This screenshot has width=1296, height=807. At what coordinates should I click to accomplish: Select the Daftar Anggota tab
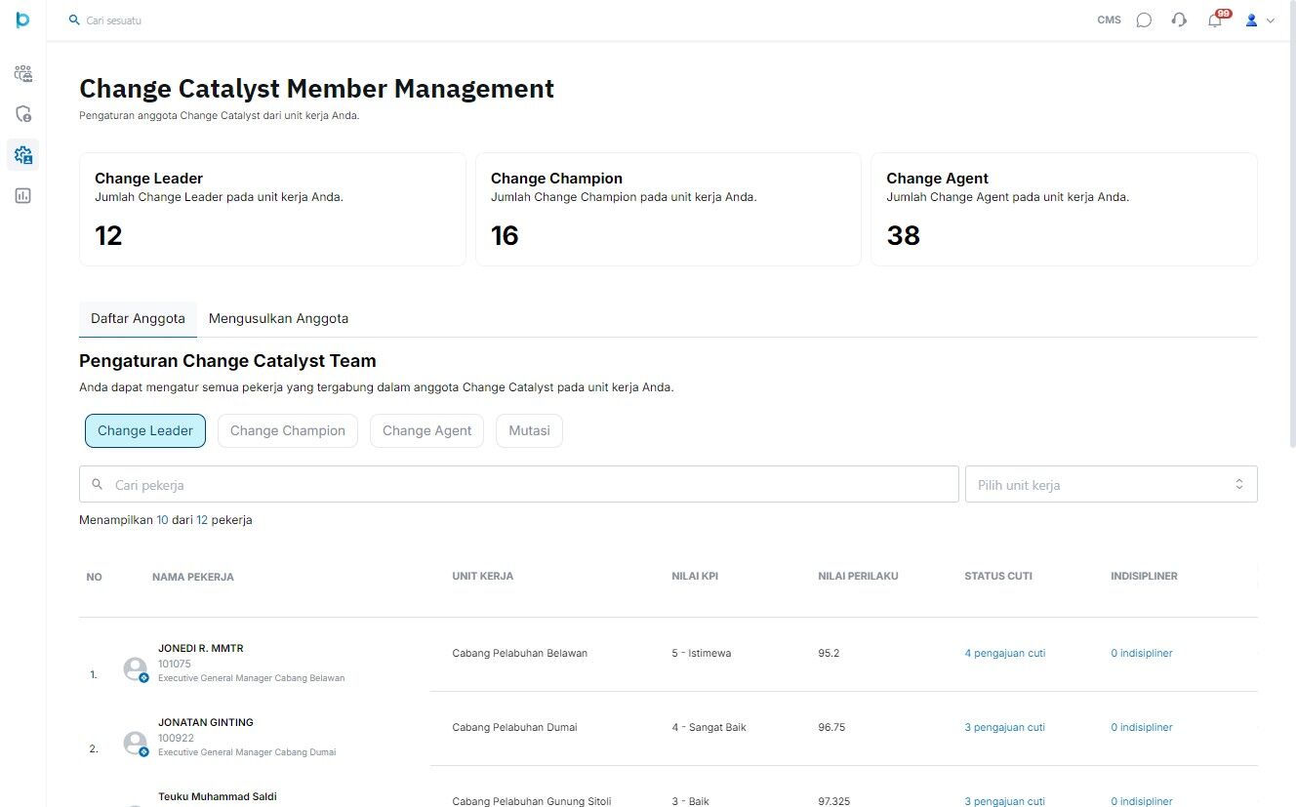tap(138, 318)
